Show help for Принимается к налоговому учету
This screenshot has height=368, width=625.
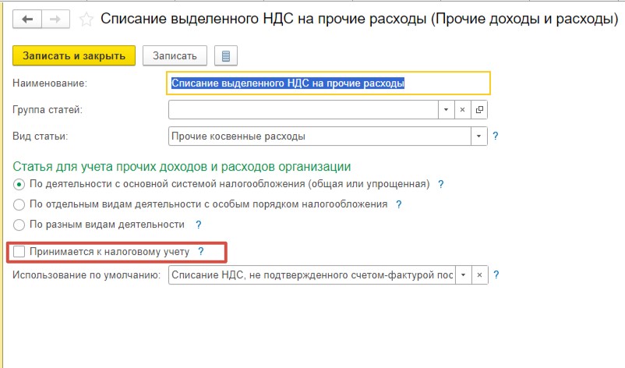coord(201,252)
